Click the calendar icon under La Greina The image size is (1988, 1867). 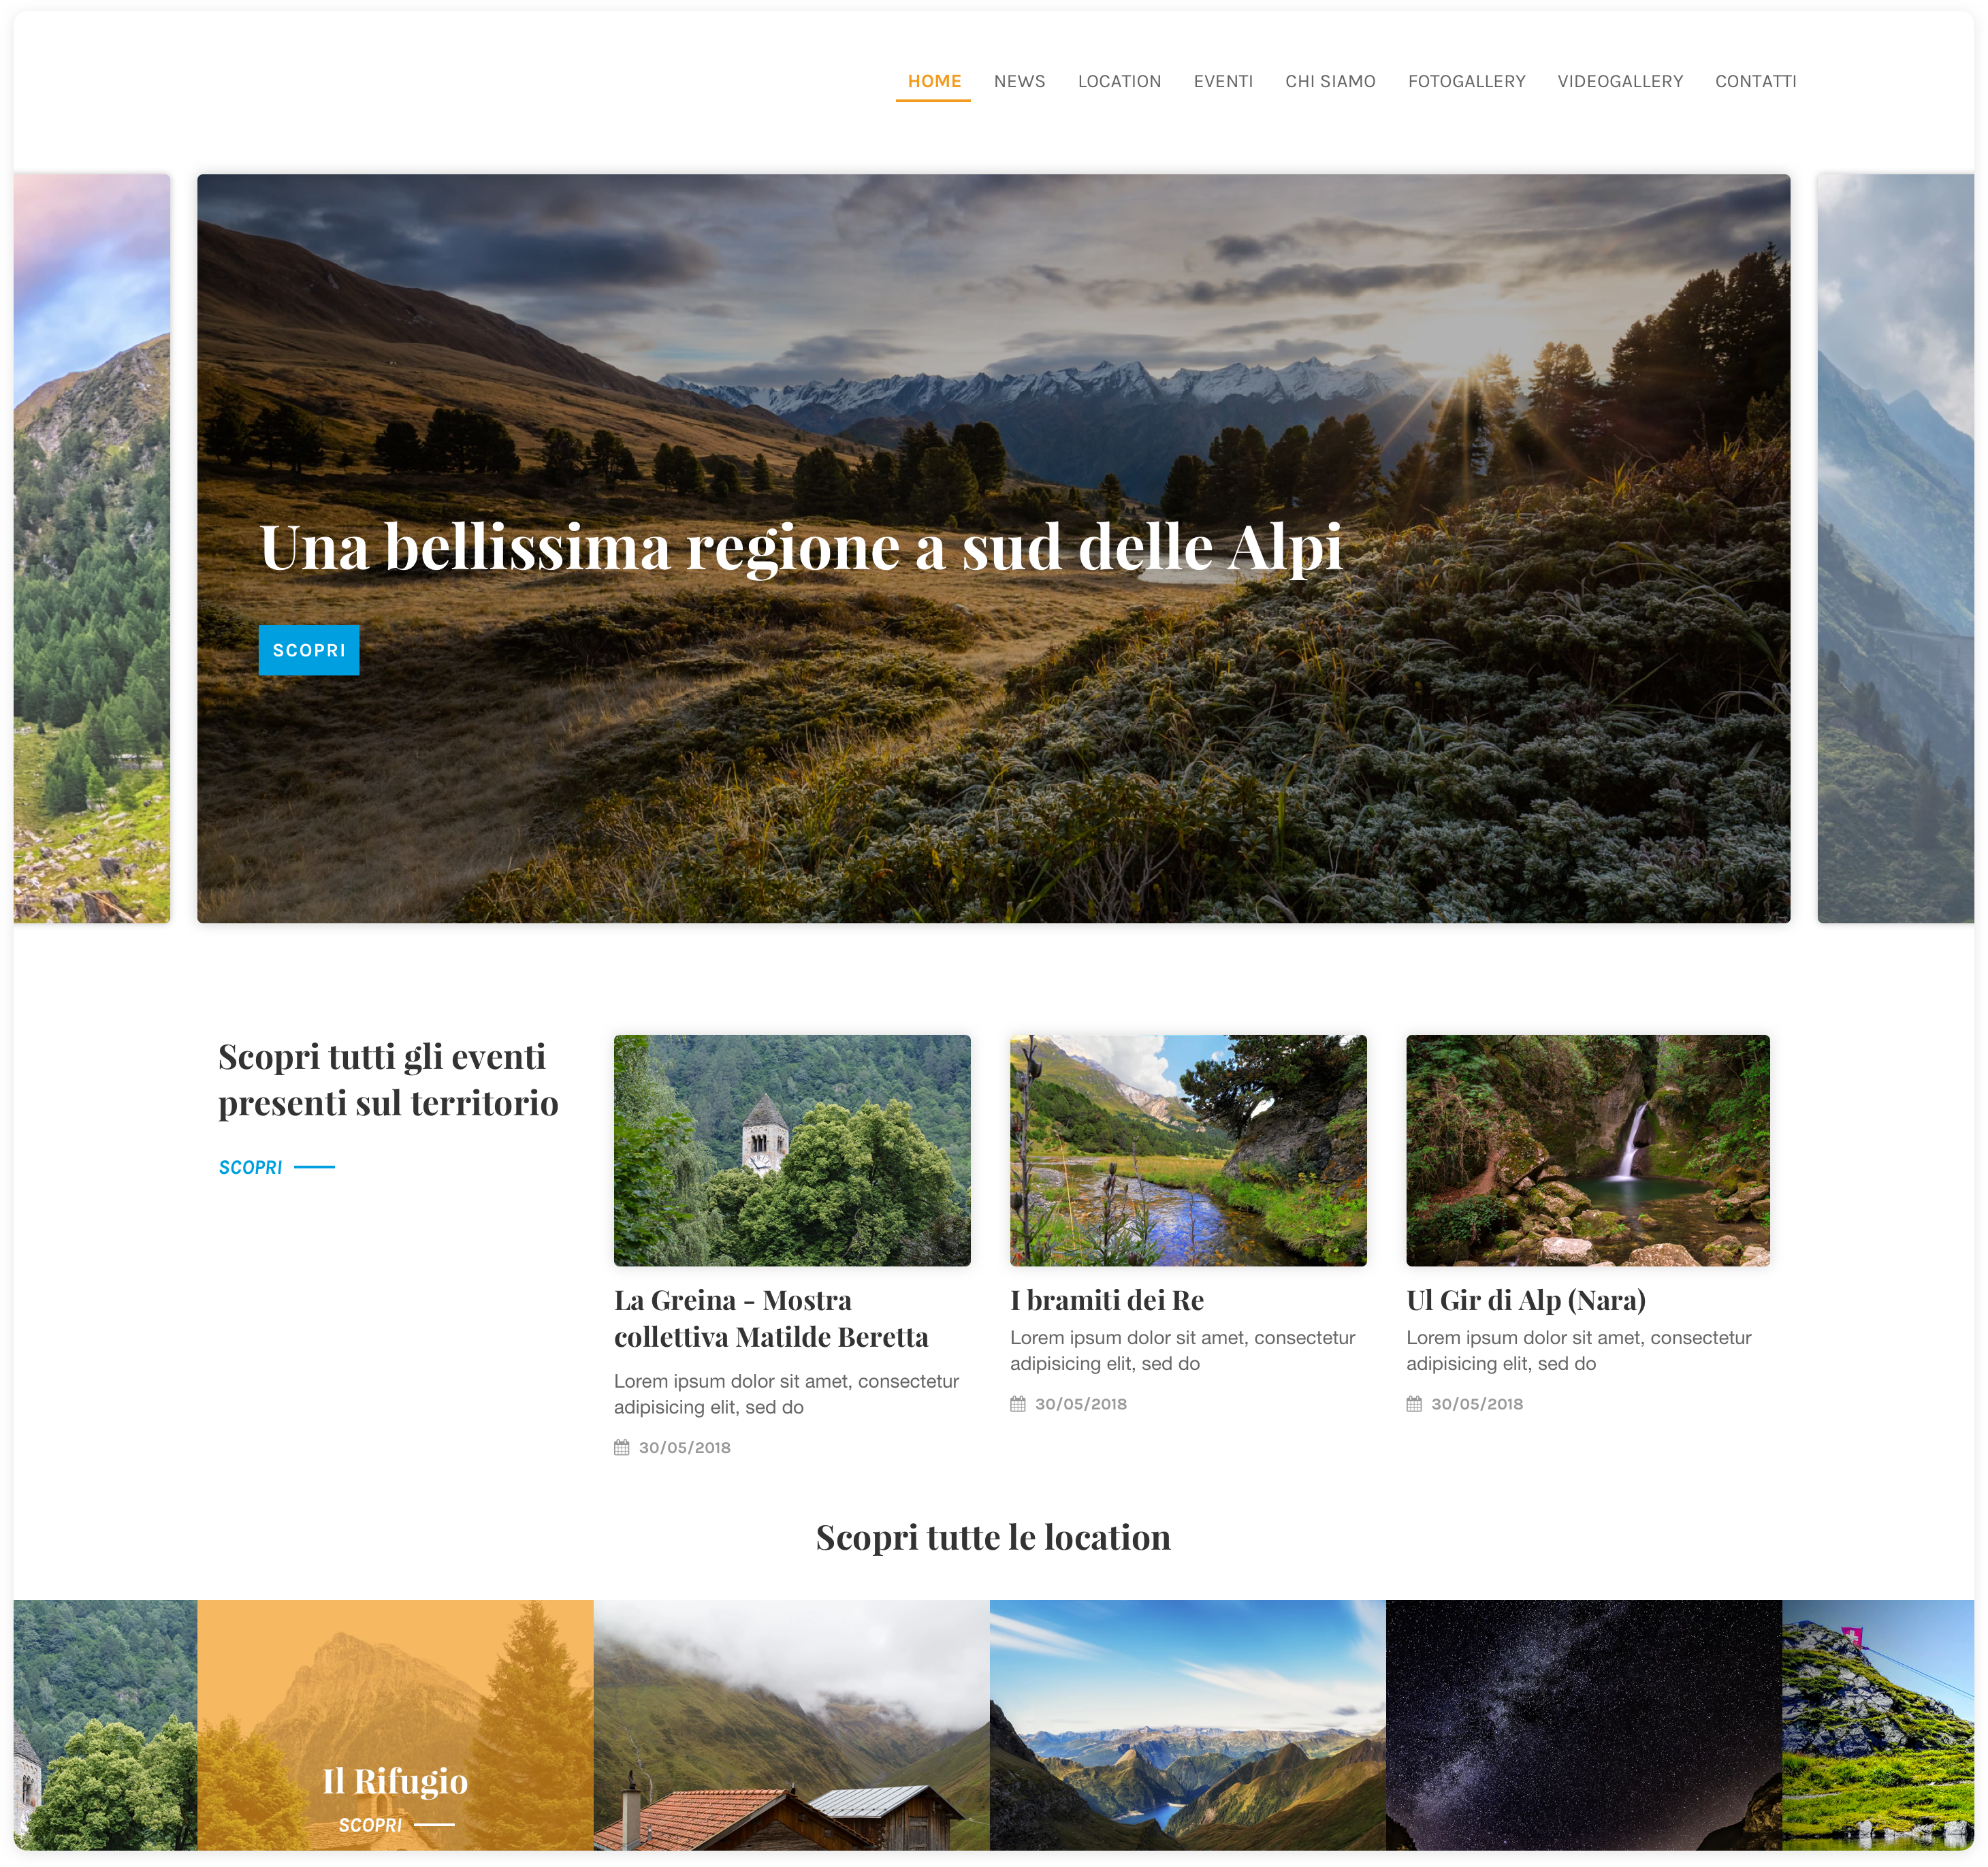[x=622, y=1447]
